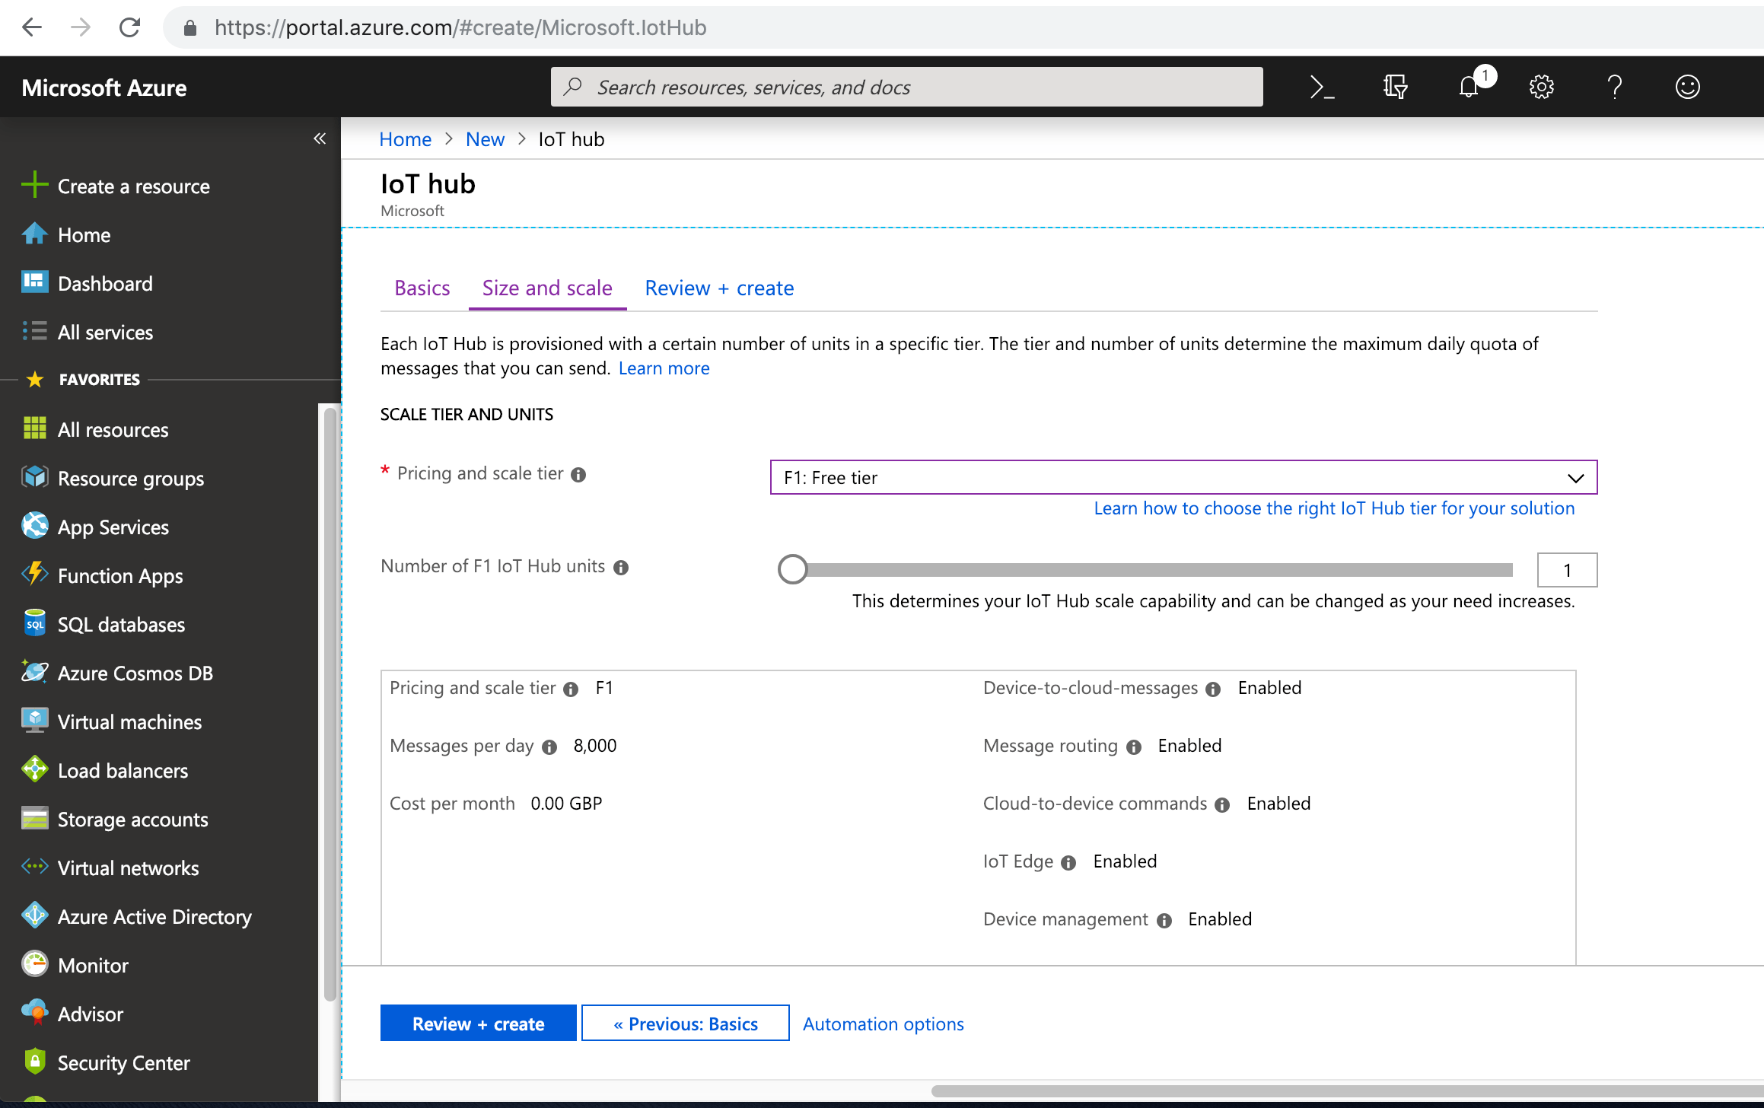Image resolution: width=1764 pixels, height=1108 pixels.
Task: Open the help menu
Action: pyautogui.click(x=1615, y=87)
